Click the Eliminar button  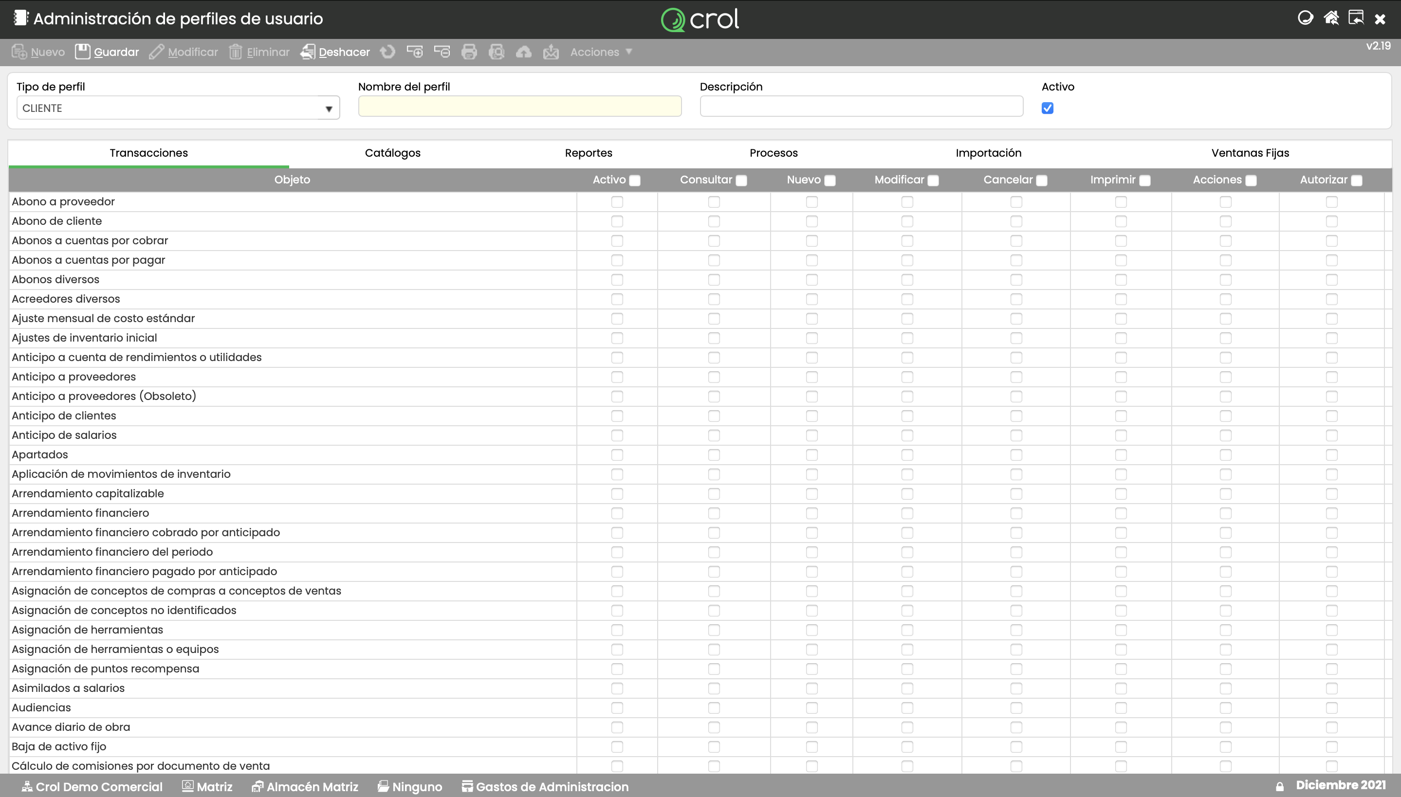(x=259, y=52)
